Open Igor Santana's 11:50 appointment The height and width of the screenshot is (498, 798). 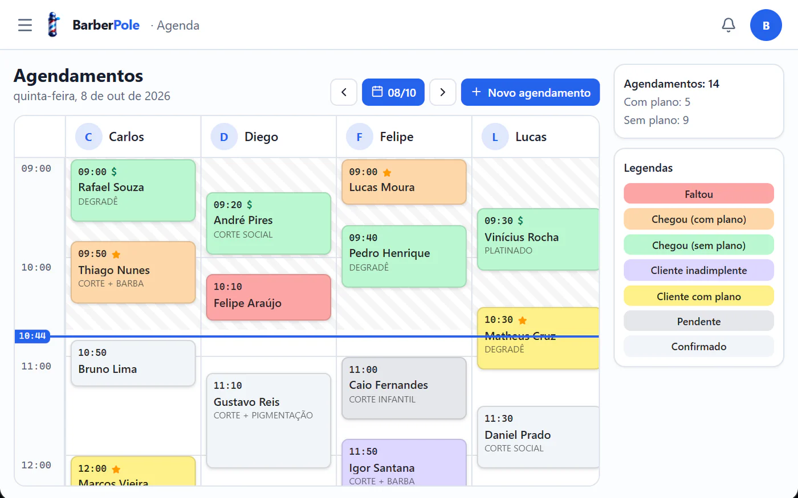(404, 463)
